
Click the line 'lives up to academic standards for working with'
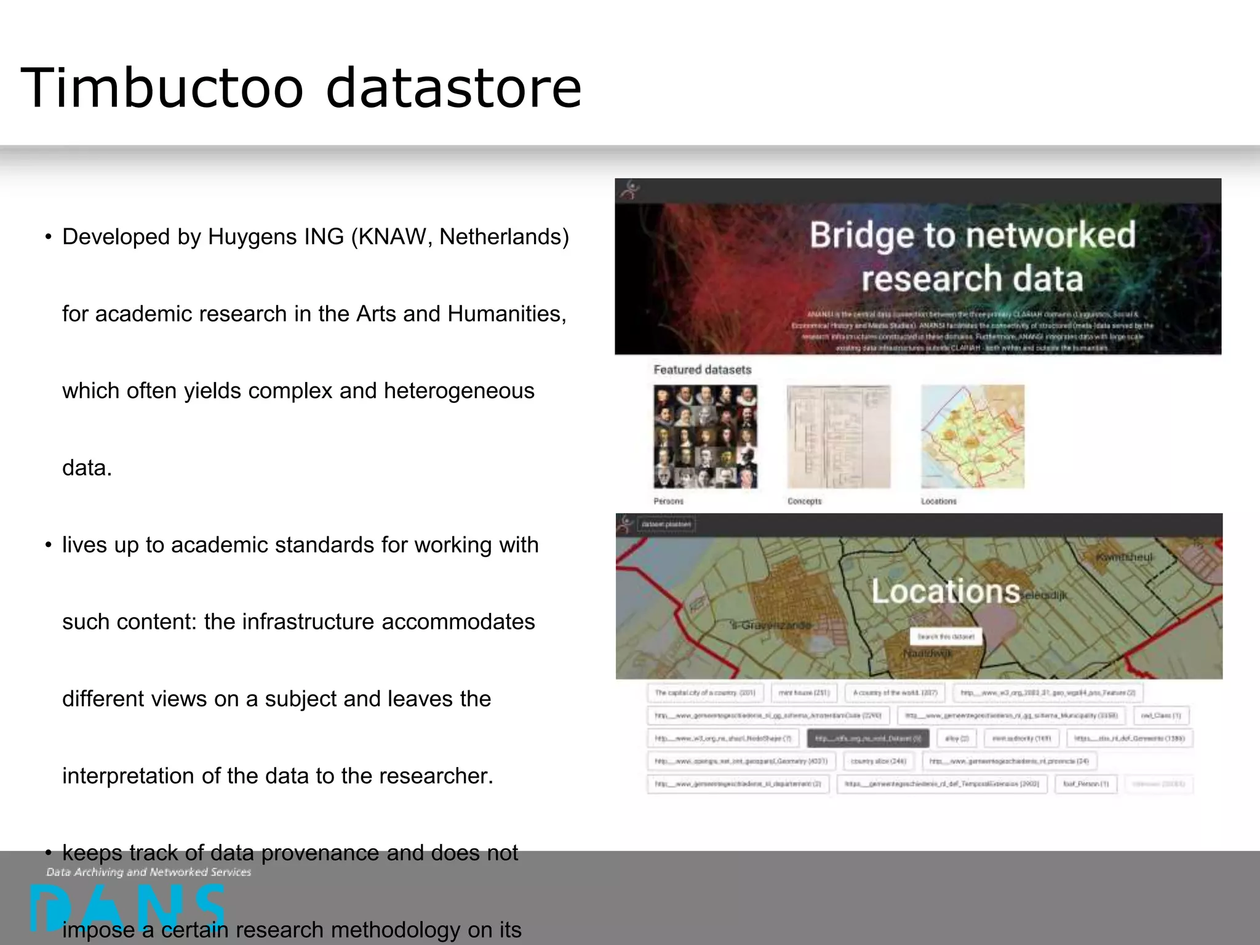(300, 545)
